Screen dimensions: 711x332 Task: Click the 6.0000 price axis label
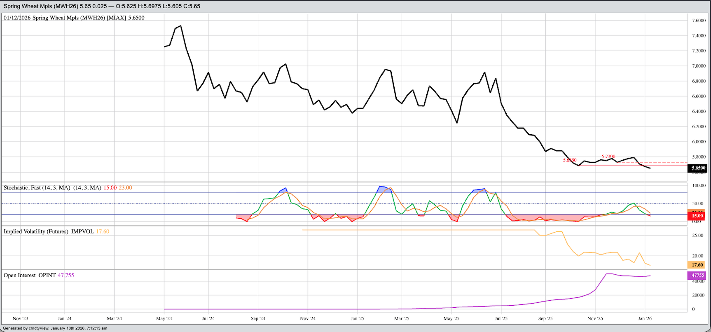point(699,142)
